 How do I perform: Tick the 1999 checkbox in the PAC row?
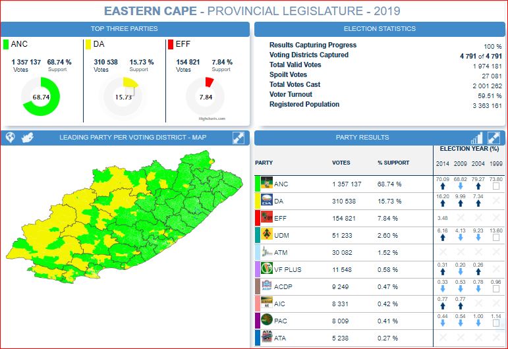(x=495, y=324)
